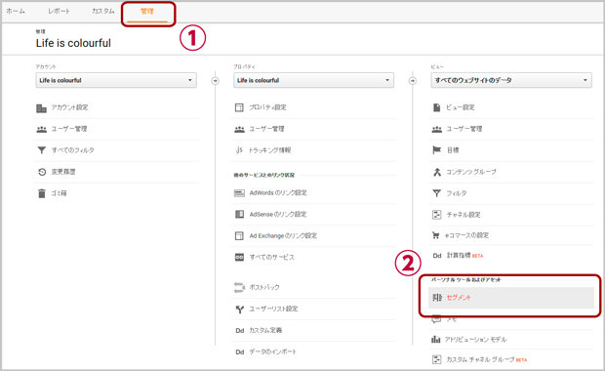Viewport: 605px width, 371px height.
Task: Open ユーザーリスト設定 link
Action: (273, 309)
